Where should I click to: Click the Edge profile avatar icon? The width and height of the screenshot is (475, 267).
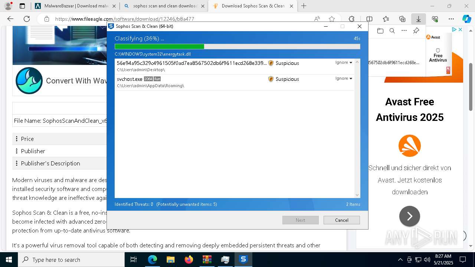point(8,6)
